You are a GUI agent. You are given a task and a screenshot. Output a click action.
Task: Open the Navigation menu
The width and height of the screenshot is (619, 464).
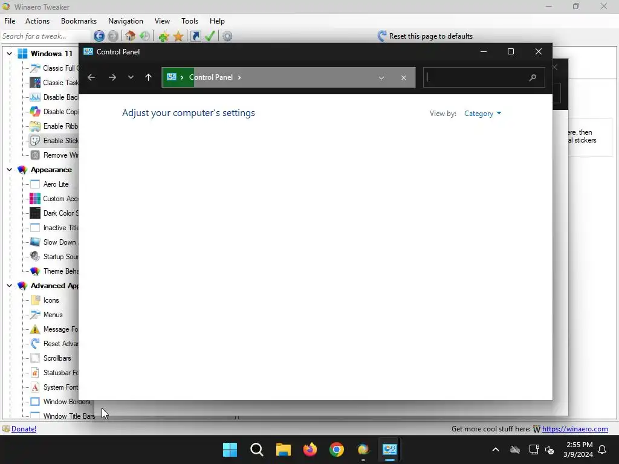click(126, 21)
